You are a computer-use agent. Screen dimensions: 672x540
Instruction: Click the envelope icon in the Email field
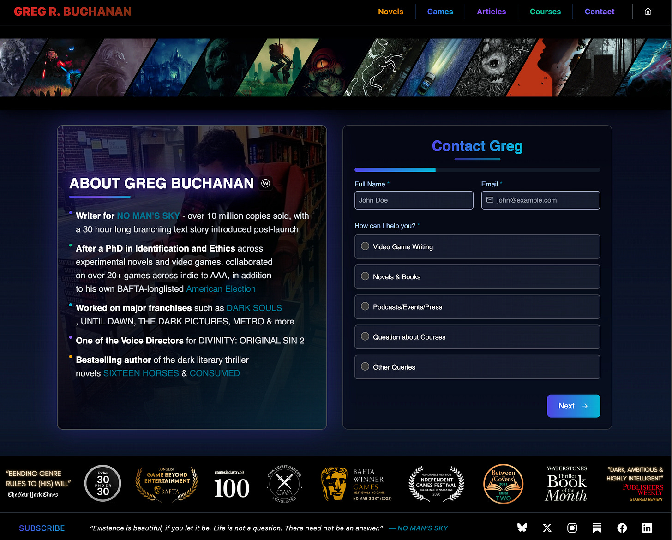pyautogui.click(x=490, y=200)
